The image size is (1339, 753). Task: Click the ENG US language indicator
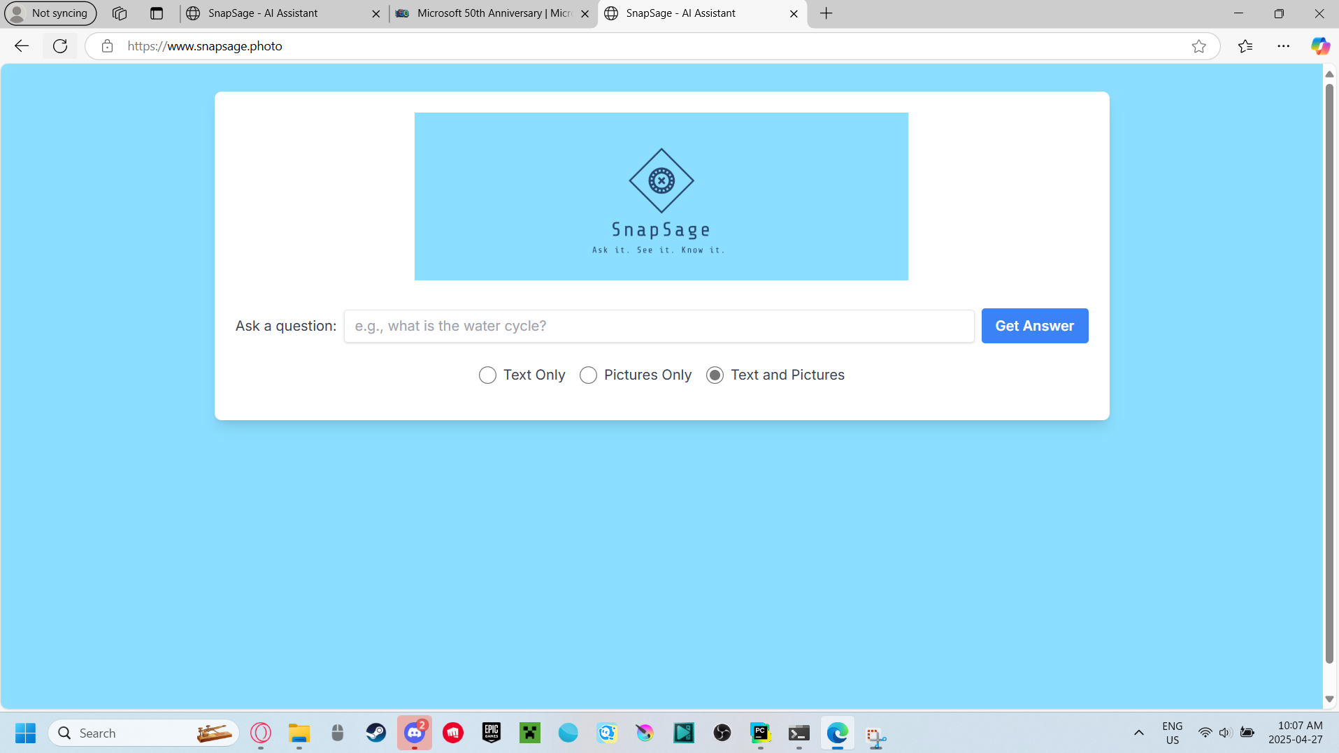[x=1173, y=733]
